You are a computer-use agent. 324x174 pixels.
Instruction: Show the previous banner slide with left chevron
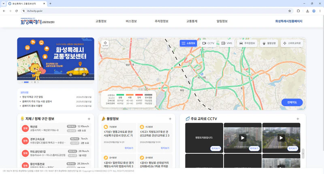[x=32, y=82]
